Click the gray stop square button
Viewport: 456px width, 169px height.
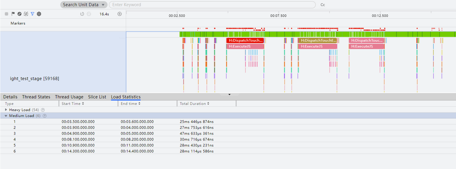point(6,14)
